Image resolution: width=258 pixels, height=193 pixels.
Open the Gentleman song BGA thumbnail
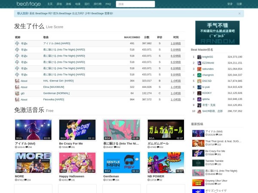[x=121, y=162]
